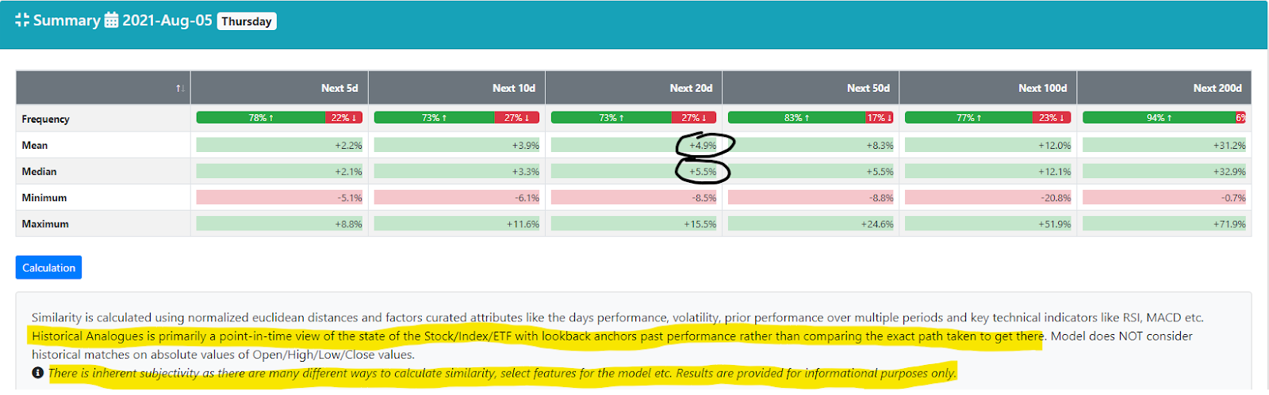
Task: Click the Thursday badge in the header
Action: [247, 21]
